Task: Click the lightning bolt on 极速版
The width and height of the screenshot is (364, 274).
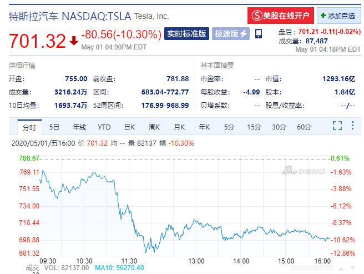Action: click(244, 34)
